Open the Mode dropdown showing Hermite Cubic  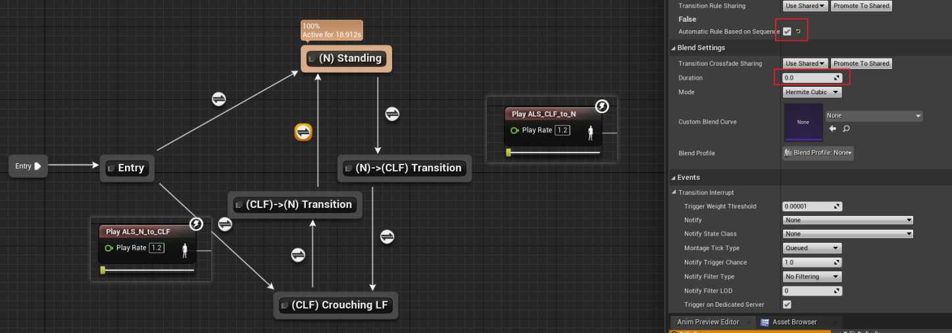[x=812, y=92]
